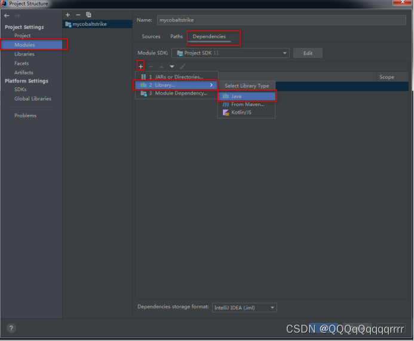
Task: Select the mycobaltstrike module in list
Action: pyautogui.click(x=97, y=24)
